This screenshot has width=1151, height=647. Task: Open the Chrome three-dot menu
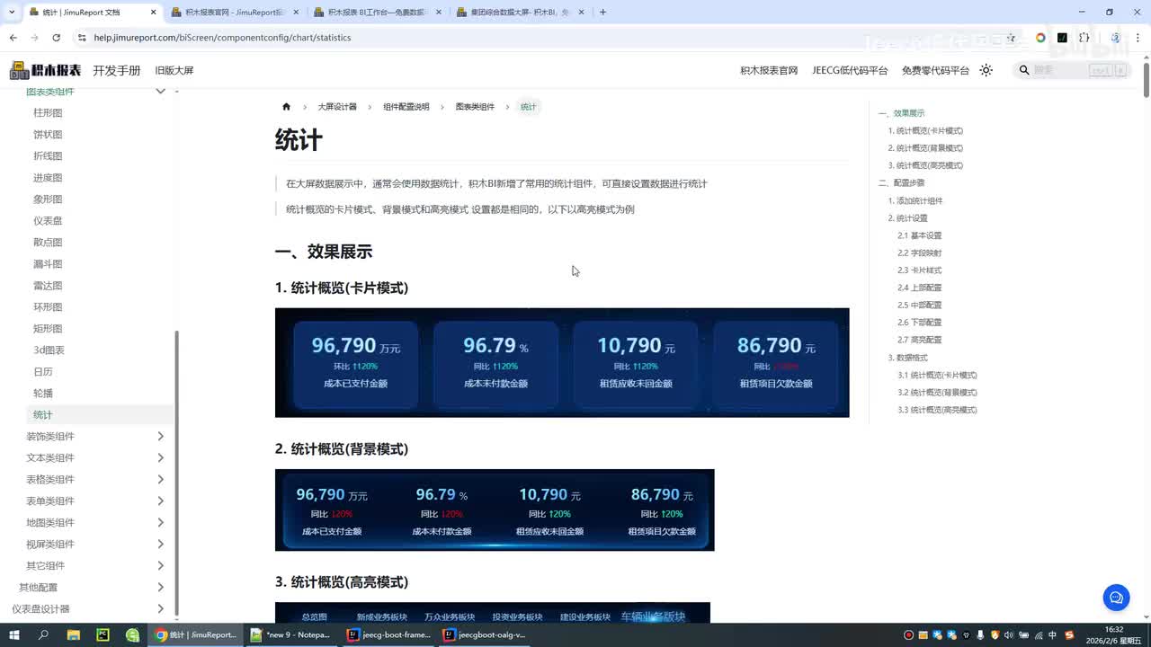1138,38
